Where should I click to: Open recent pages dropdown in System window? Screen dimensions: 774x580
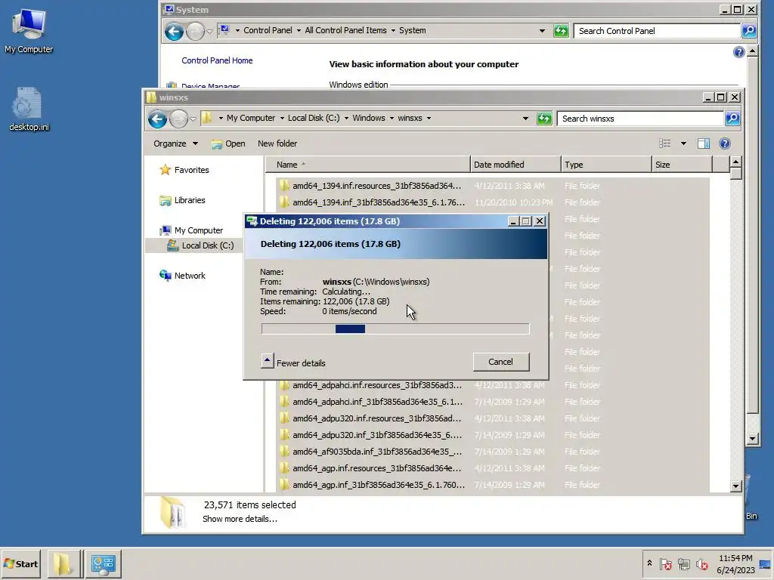pyautogui.click(x=210, y=32)
